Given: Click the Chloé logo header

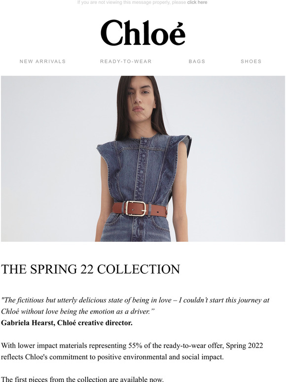Looking at the screenshot, I should click(143, 33).
